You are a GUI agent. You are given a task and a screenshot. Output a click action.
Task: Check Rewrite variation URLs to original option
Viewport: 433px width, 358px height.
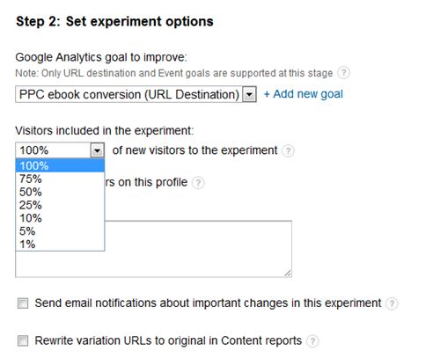tap(23, 340)
